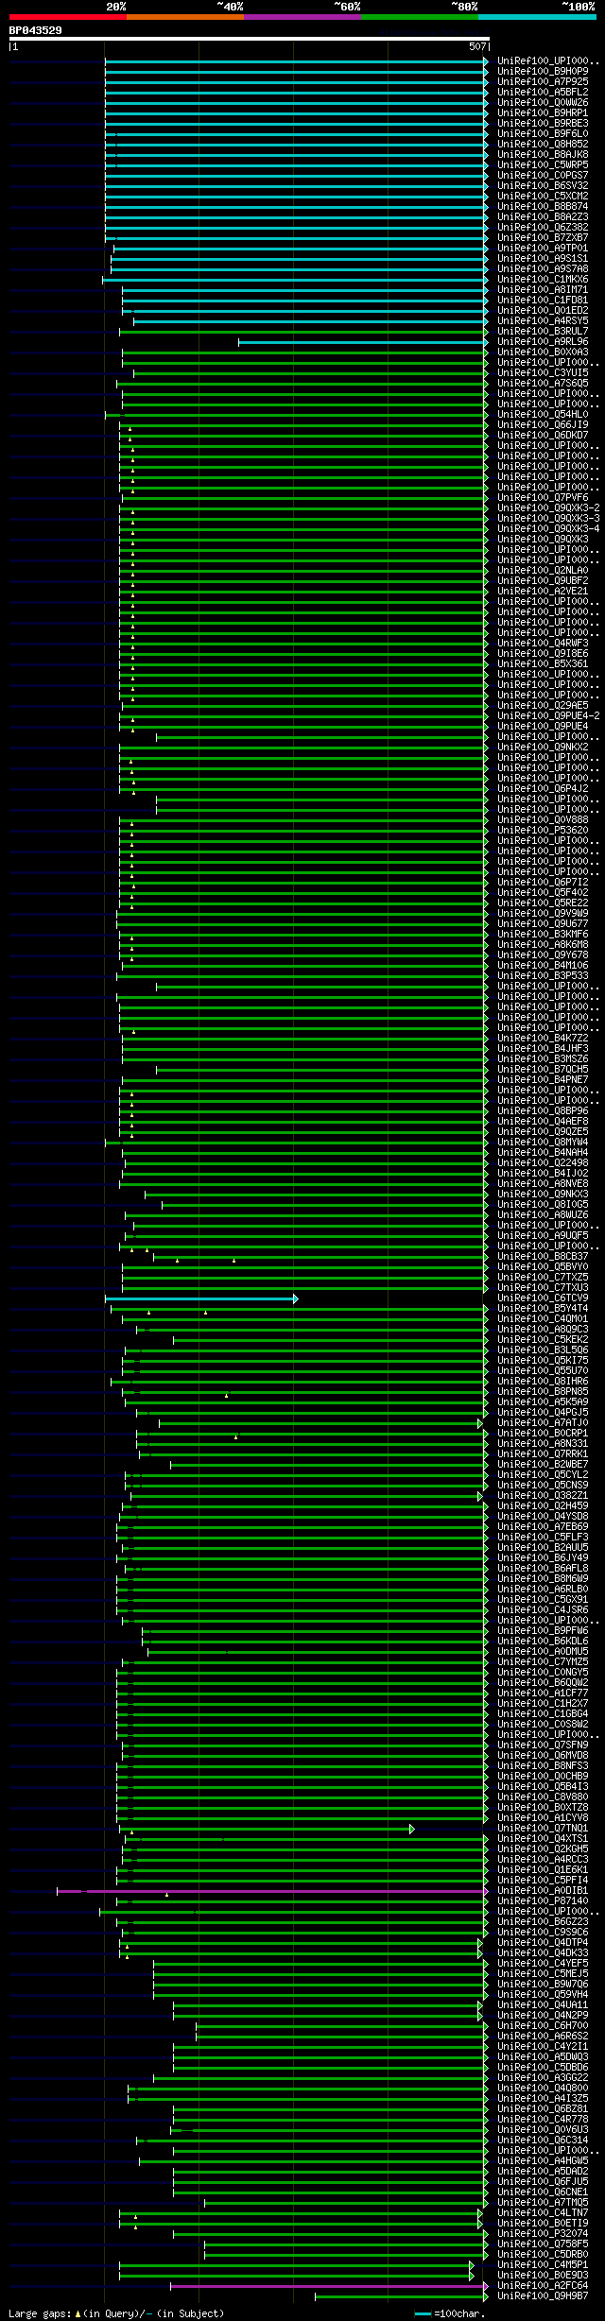Choose the UniRef100_B6SV32 row label
Screen dimensions: 605x2321
point(543,185)
